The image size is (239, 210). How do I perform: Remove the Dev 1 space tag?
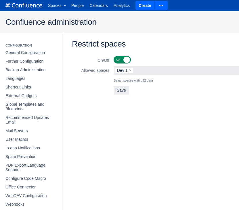[x=130, y=70]
